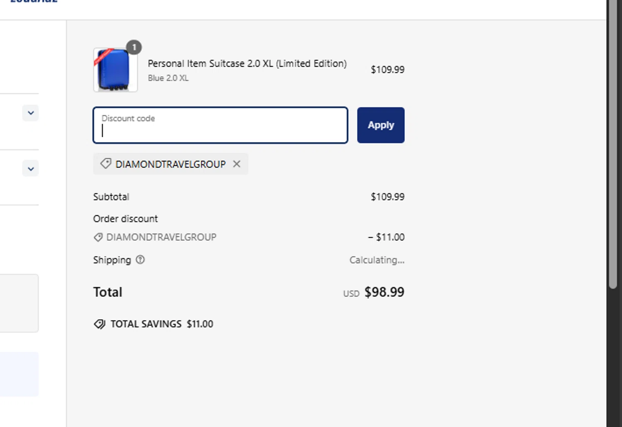The width and height of the screenshot is (622, 427).
Task: Click the tag icon in the discount chip
Action: pyautogui.click(x=106, y=164)
